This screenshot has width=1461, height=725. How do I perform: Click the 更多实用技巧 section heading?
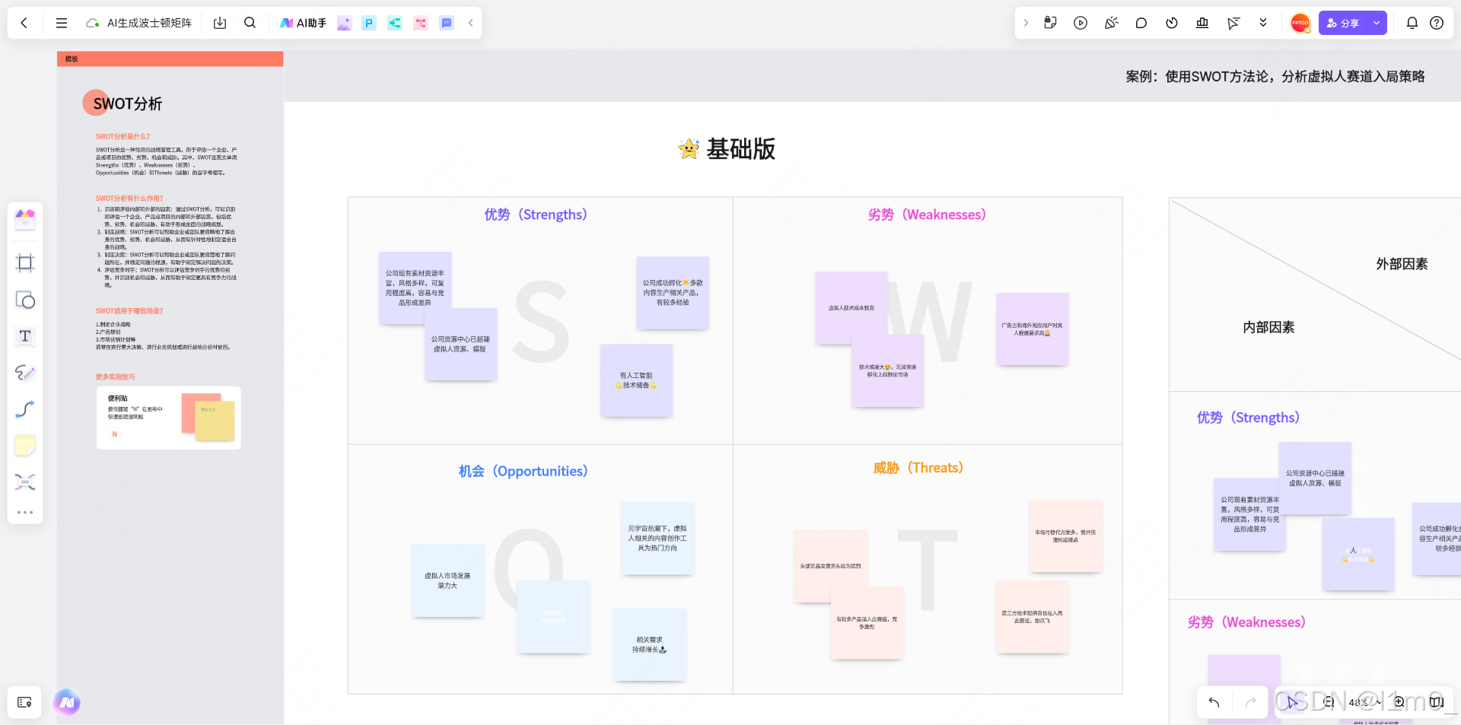[x=115, y=377]
